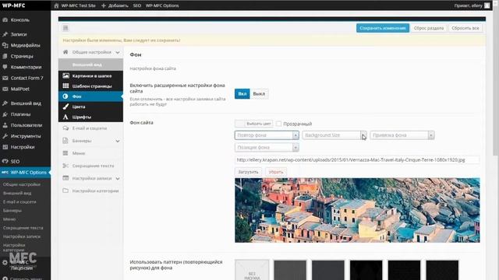The image size is (499, 280).
Task: Select the first dark gray pattern swatch
Action: (290, 270)
